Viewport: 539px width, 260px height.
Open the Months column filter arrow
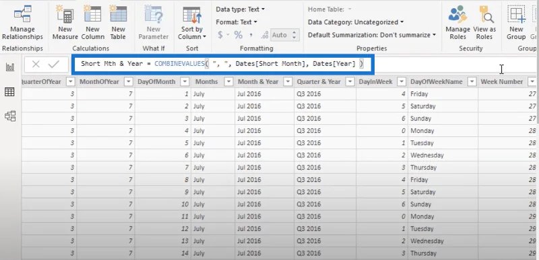[228, 81]
